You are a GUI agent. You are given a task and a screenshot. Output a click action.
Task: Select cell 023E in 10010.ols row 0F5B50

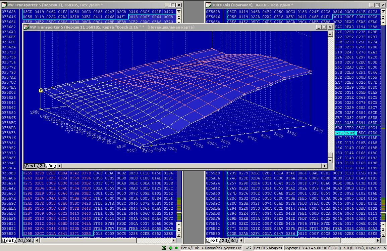pos(232,234)
